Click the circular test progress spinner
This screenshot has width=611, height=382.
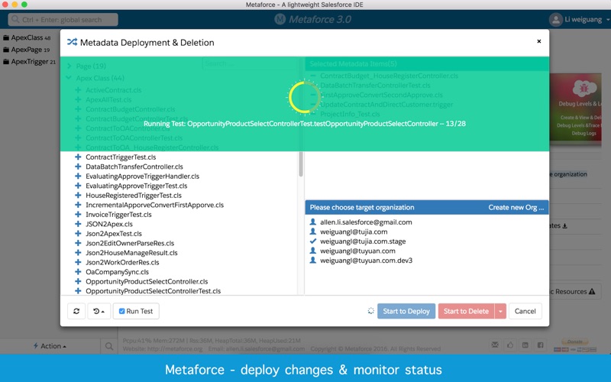pyautogui.click(x=304, y=98)
